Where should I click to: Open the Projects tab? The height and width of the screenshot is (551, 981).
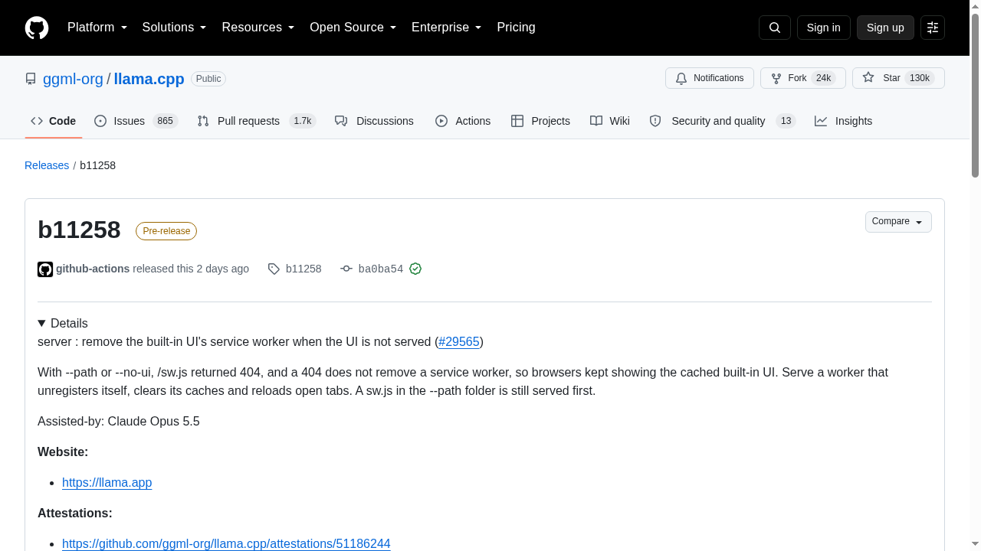[540, 121]
